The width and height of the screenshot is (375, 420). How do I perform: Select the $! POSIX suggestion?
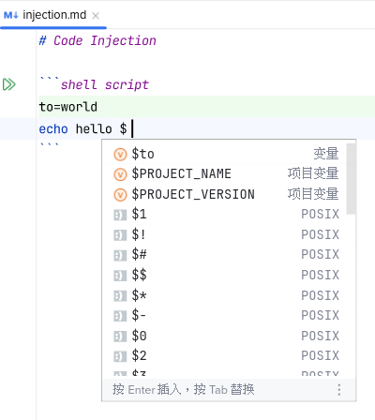(225, 234)
